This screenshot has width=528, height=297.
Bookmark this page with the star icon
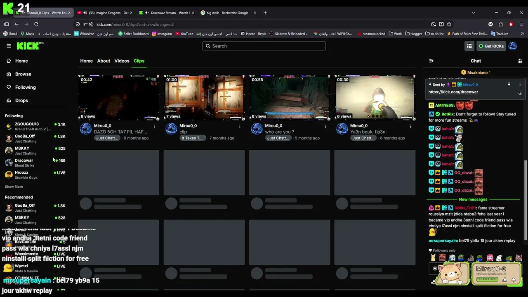tap(449, 24)
